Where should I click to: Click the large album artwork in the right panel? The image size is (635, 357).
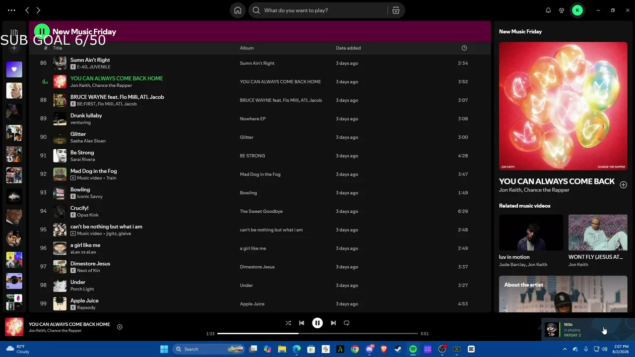[x=563, y=106]
